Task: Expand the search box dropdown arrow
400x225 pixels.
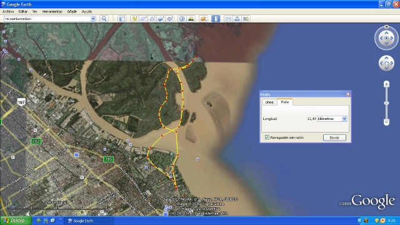Action: point(93,19)
